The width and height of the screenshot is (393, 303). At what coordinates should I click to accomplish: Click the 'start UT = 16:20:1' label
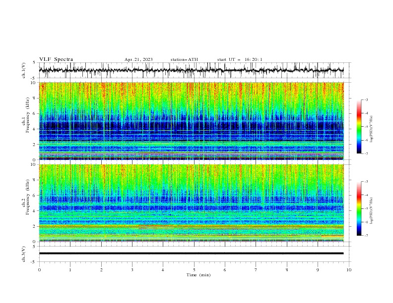(x=240, y=59)
